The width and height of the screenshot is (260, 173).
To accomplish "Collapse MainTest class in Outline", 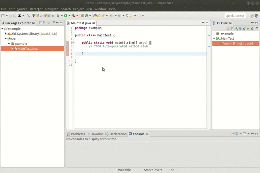I will 214,38.
